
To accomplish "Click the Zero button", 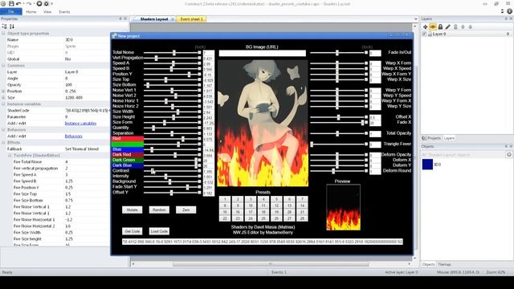I will point(186,210).
